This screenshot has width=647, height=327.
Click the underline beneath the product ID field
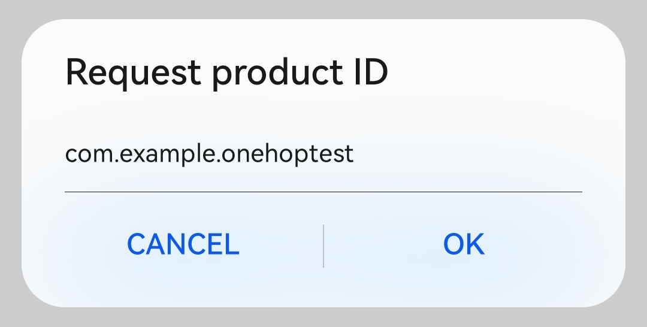click(323, 192)
